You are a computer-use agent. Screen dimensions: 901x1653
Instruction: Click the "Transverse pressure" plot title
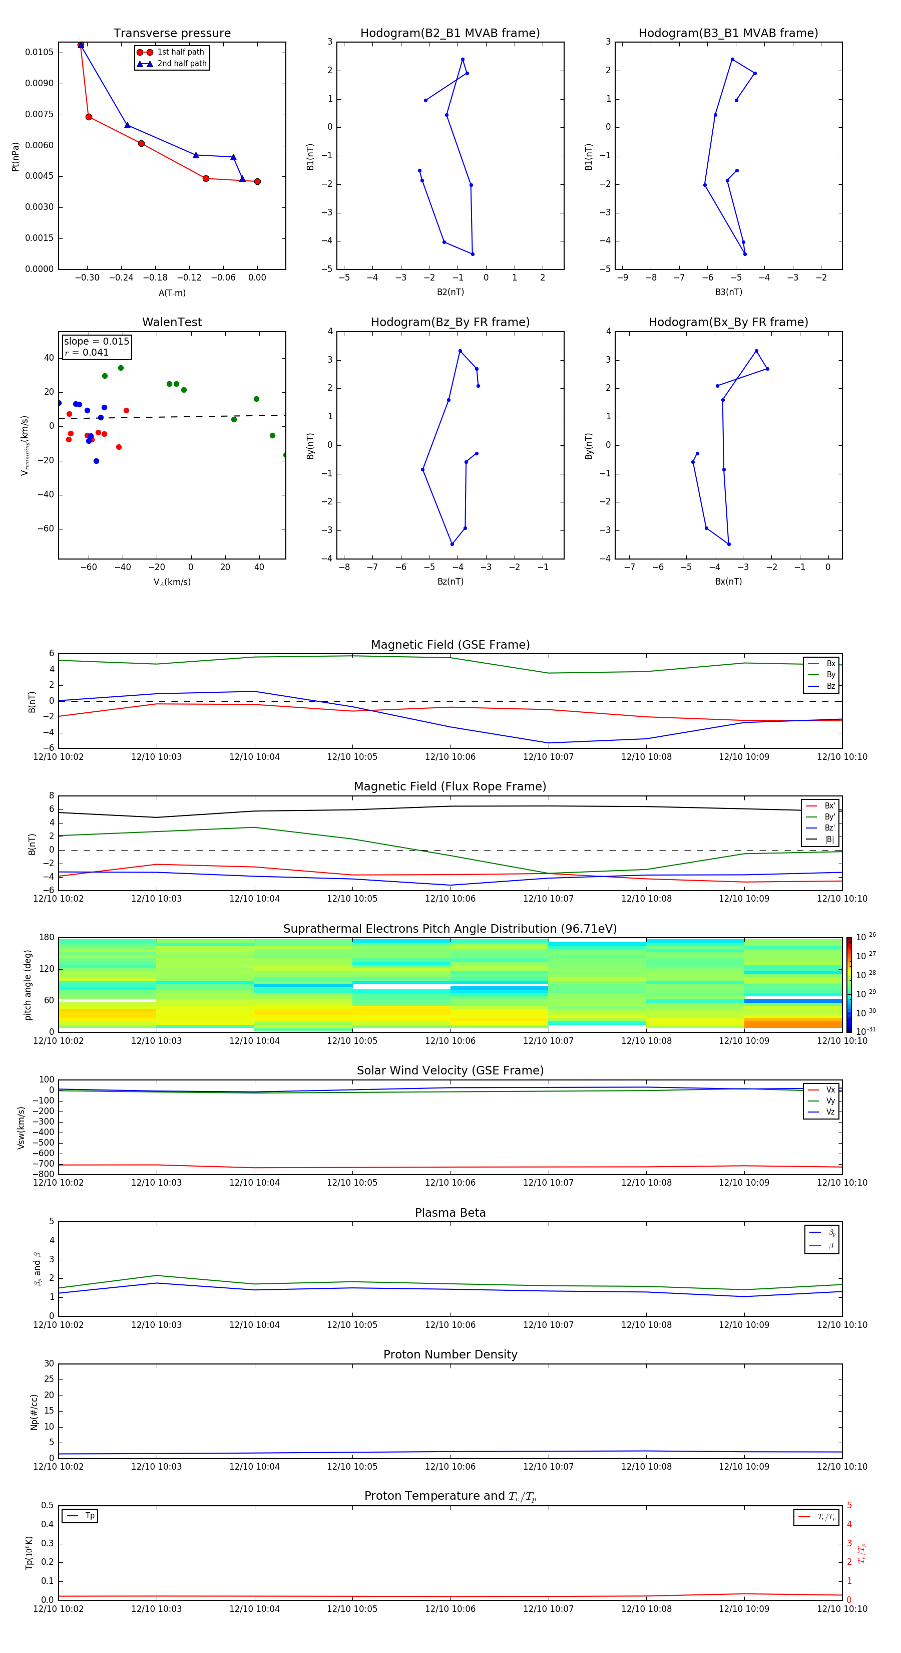tap(172, 34)
